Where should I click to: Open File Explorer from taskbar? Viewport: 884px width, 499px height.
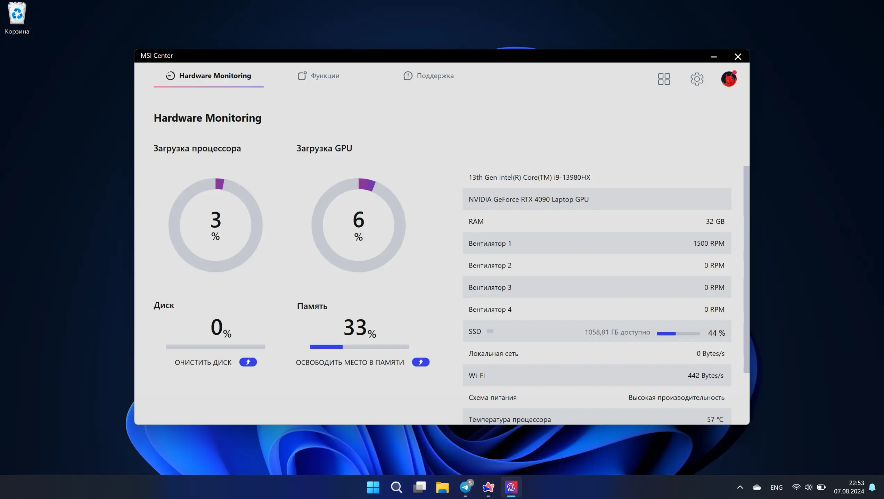point(442,487)
